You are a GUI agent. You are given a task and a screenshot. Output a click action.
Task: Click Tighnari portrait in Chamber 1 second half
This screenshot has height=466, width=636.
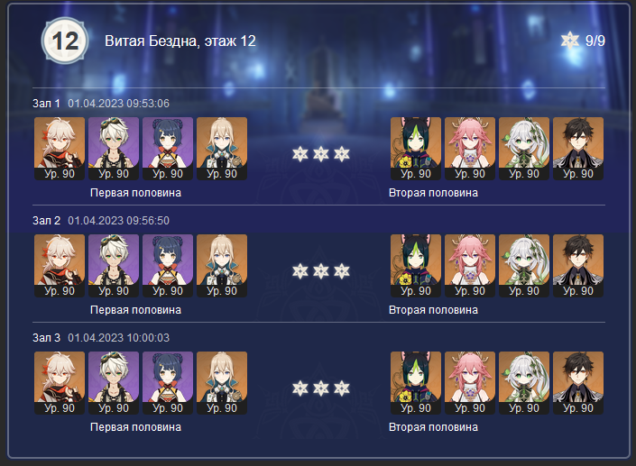416,149
